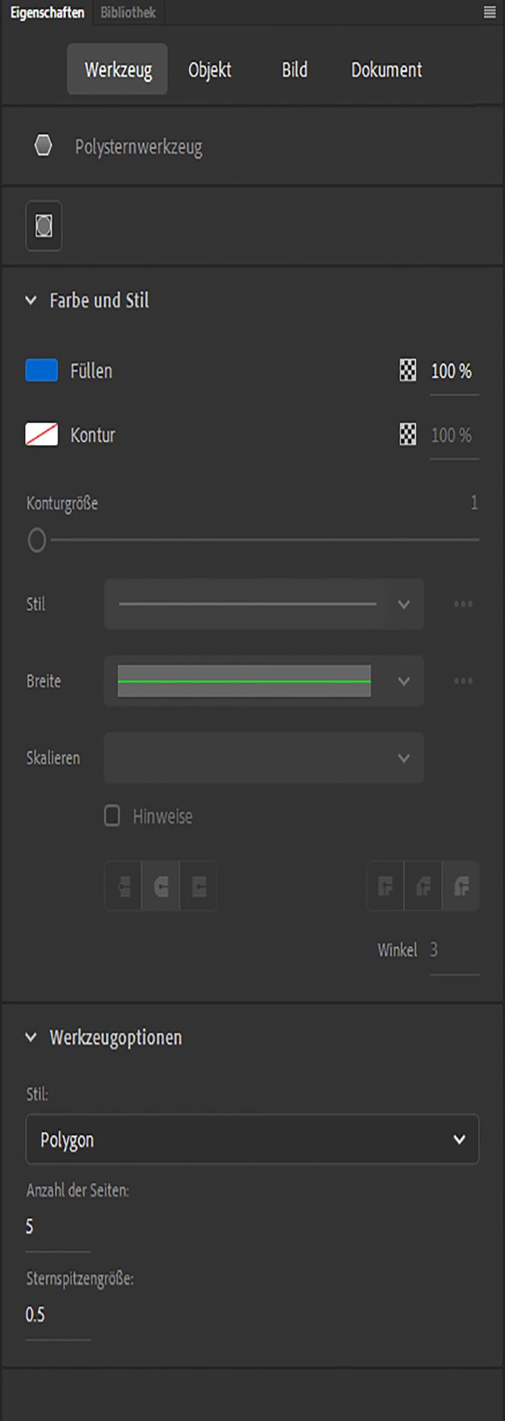
Task: Open width profile options ellipsis next to Breite
Action: [463, 681]
